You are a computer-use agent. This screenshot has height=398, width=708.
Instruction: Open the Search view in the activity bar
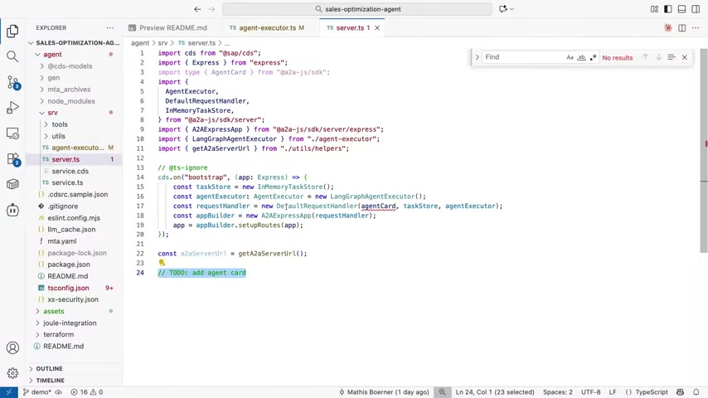(12, 56)
